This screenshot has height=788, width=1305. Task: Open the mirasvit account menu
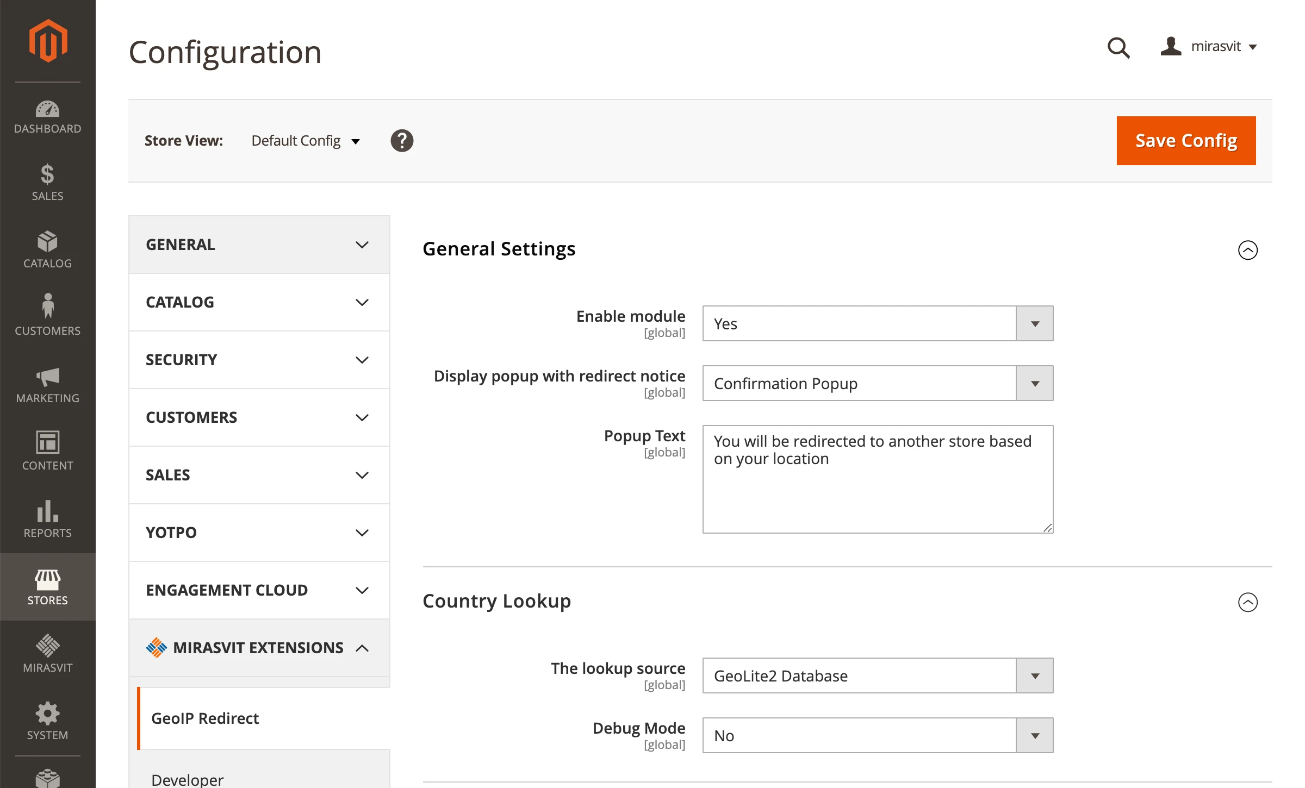point(1209,47)
